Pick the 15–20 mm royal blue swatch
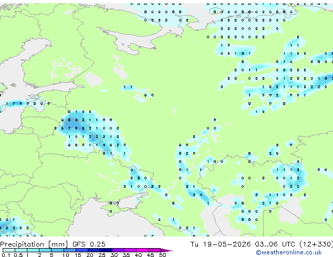 (81, 250)
